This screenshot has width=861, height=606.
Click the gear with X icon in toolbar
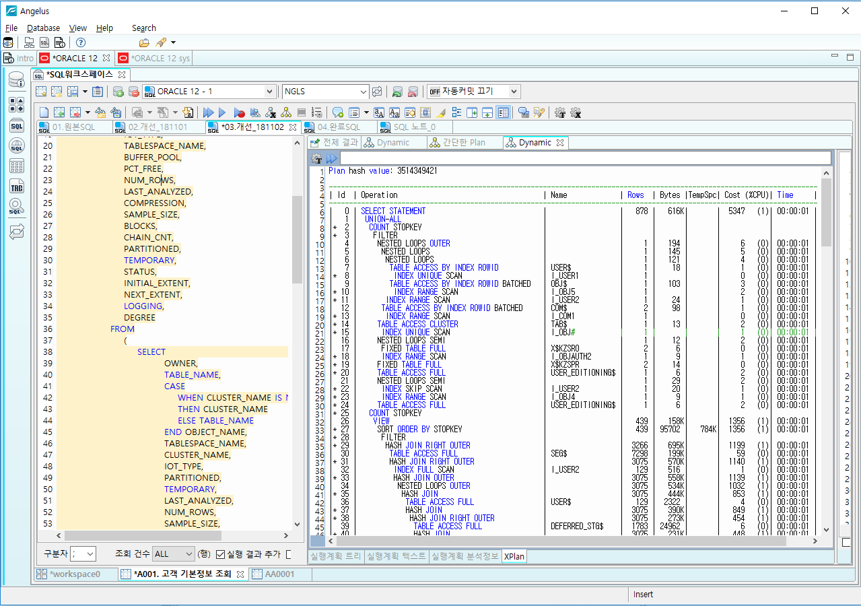[x=576, y=112]
